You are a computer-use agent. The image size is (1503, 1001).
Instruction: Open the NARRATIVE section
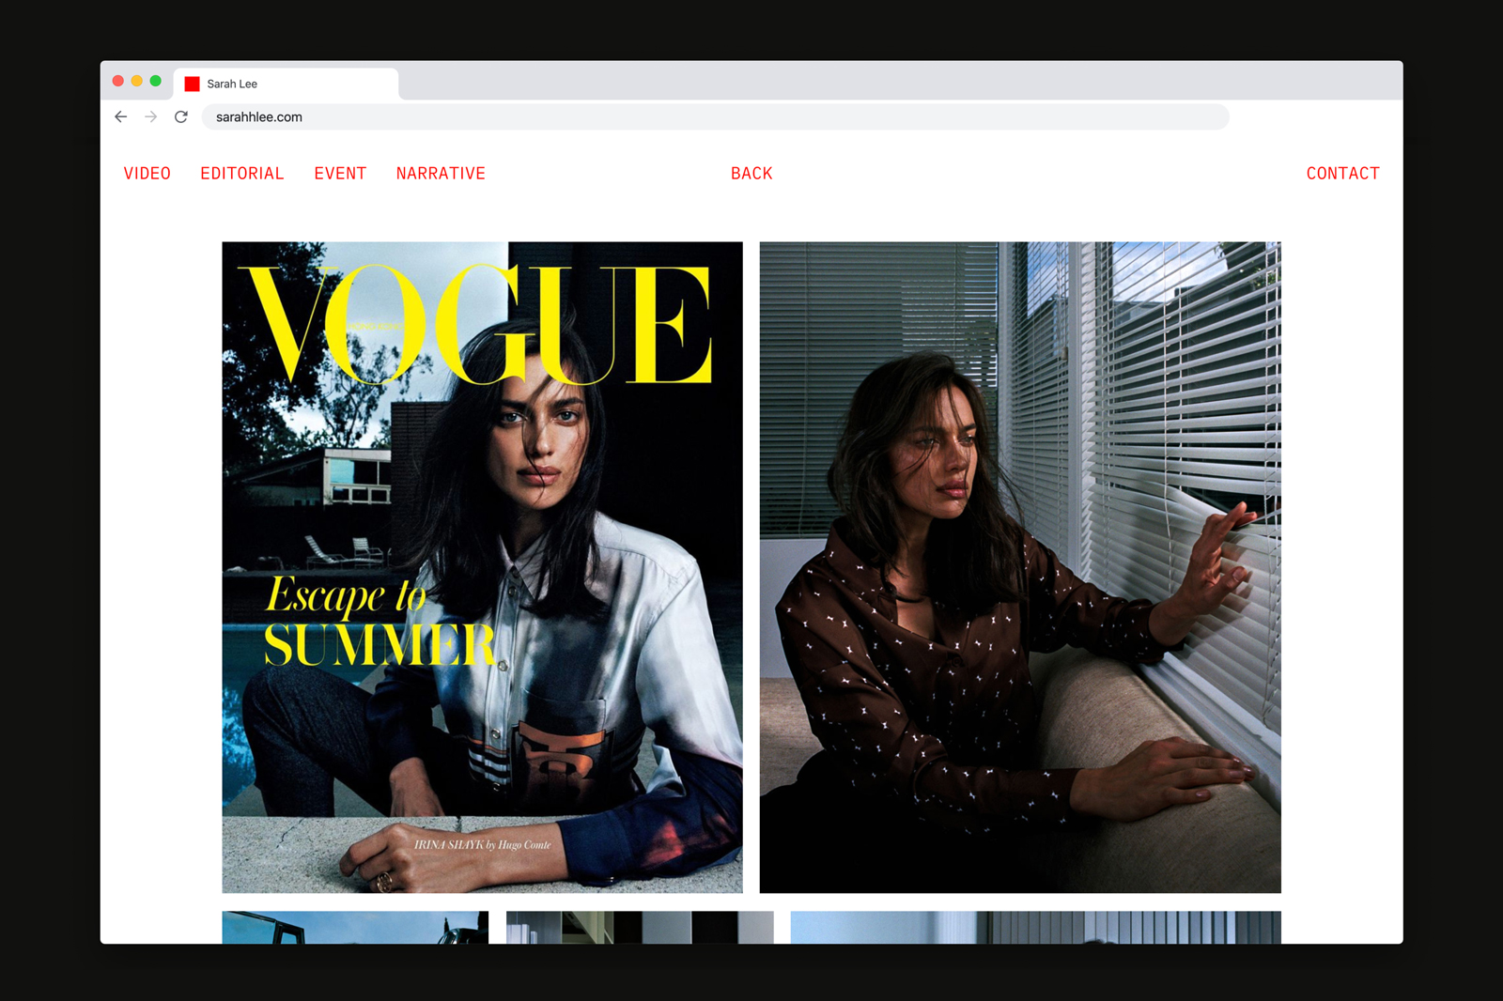click(441, 174)
